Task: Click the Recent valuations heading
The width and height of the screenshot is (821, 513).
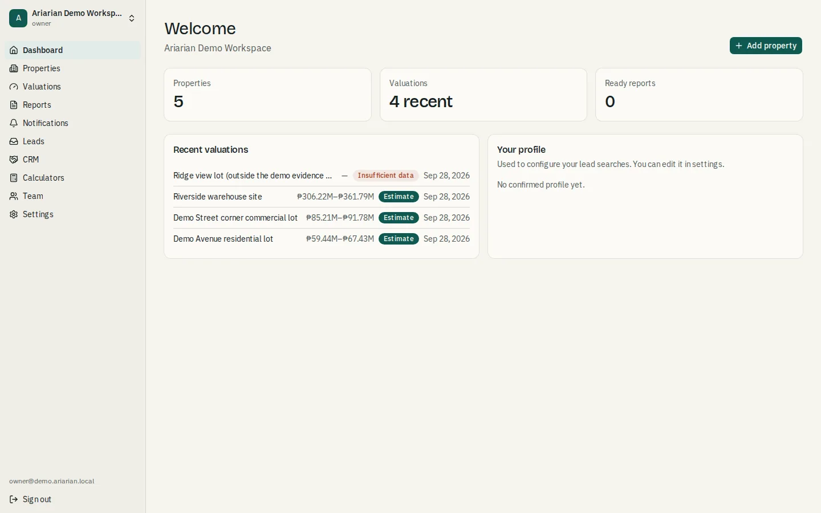Action: coord(211,149)
